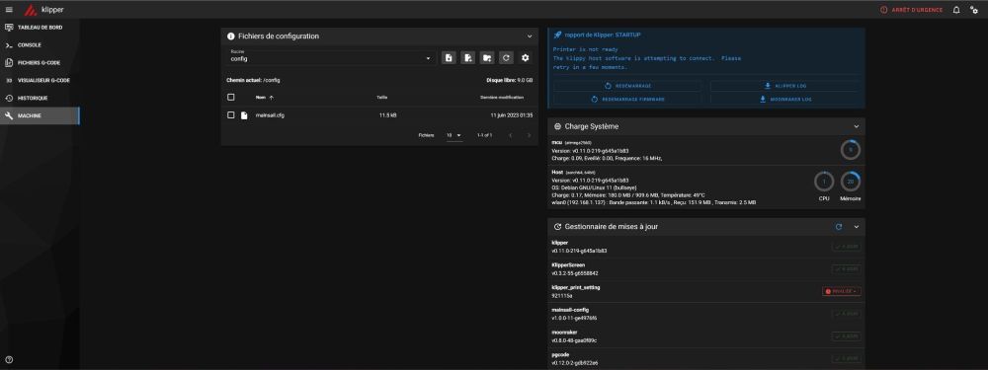Tick the select-all files checkbox
The image size is (988, 370).
click(x=230, y=98)
